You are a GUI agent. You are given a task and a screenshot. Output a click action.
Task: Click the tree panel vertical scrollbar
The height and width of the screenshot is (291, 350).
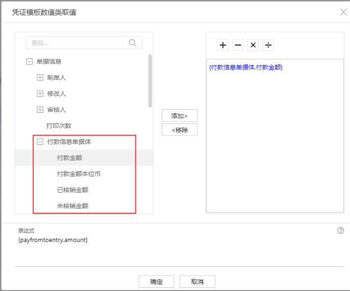pos(150,80)
